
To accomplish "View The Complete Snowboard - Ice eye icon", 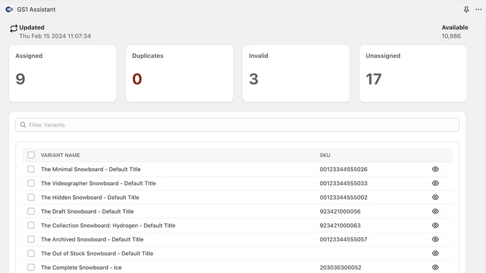I will pyautogui.click(x=435, y=268).
